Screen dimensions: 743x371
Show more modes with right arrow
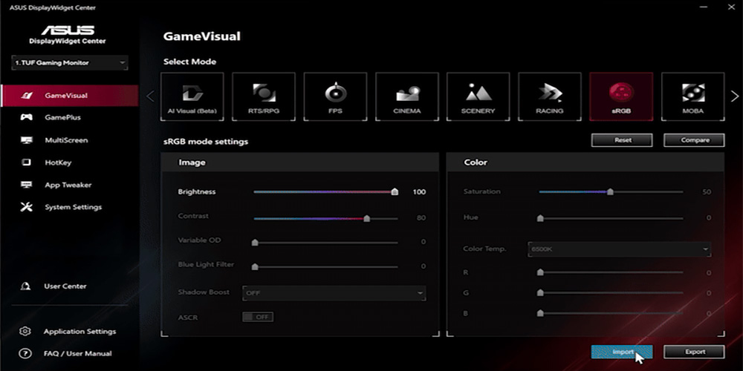click(x=735, y=96)
